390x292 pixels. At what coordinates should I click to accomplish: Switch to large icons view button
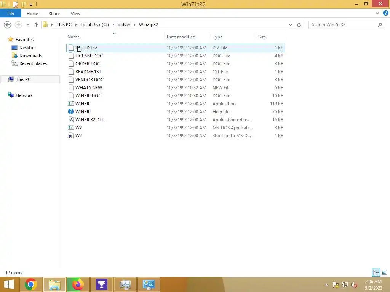[384, 272]
